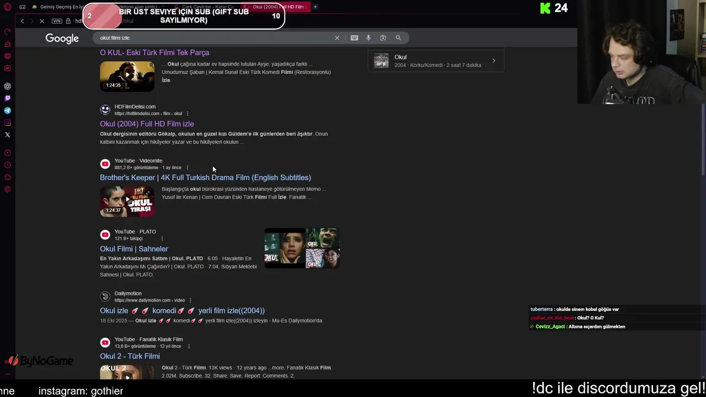Open more options for Fanatik Klasik Film result

point(189,346)
